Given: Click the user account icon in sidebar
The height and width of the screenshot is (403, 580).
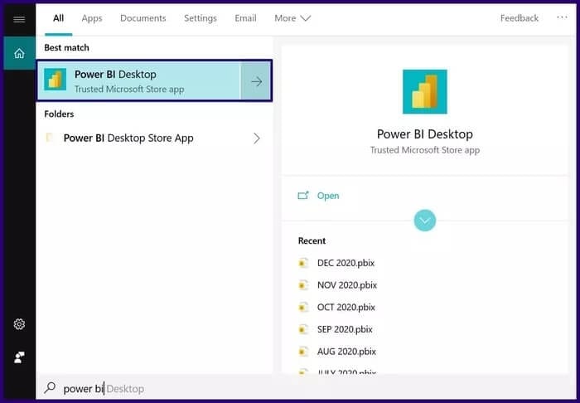Looking at the screenshot, I should pyautogui.click(x=19, y=357).
